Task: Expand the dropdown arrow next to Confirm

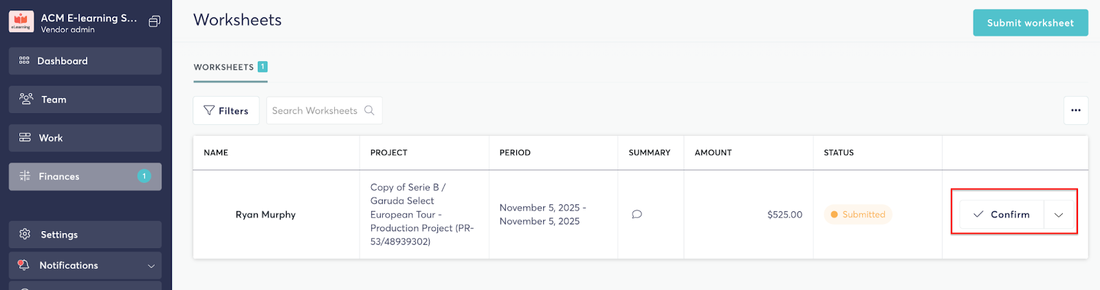Action: (1059, 215)
